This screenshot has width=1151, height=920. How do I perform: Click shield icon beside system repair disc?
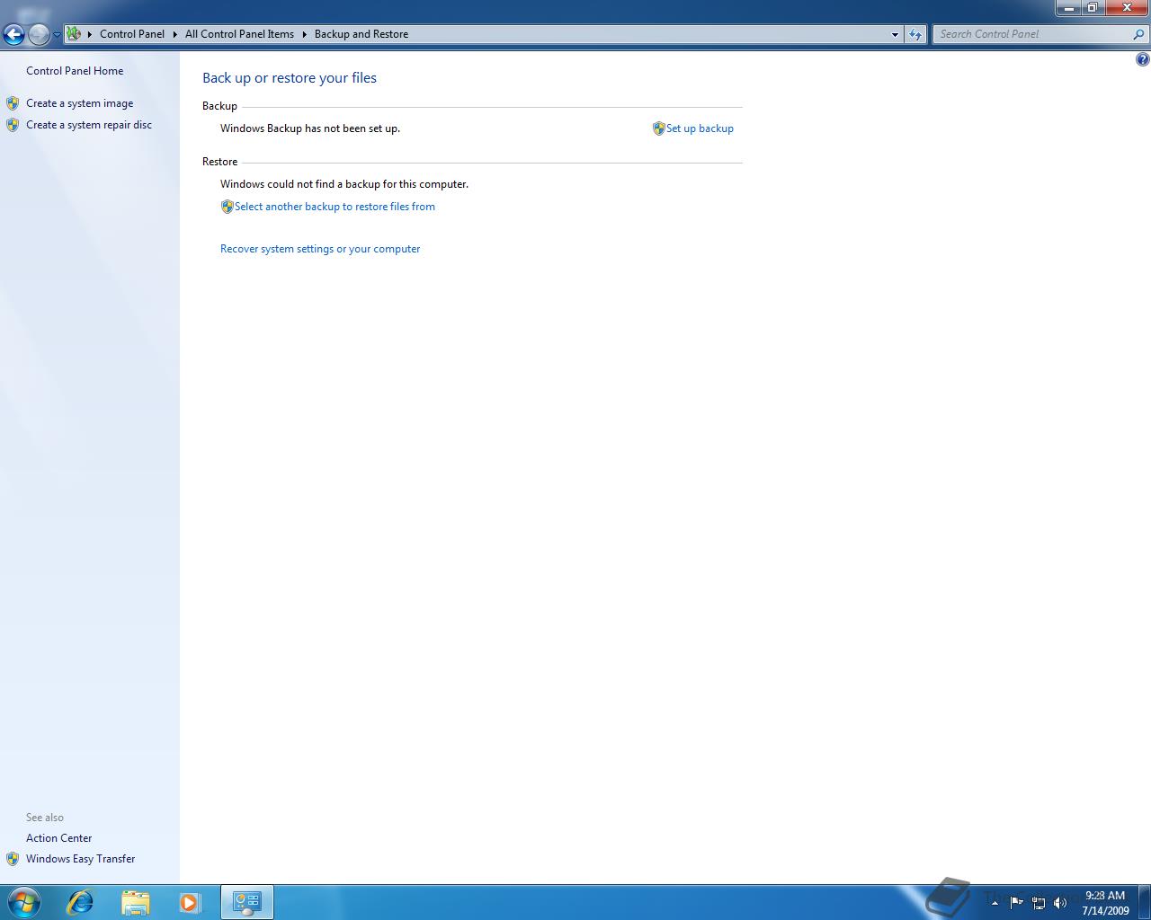[13, 125]
